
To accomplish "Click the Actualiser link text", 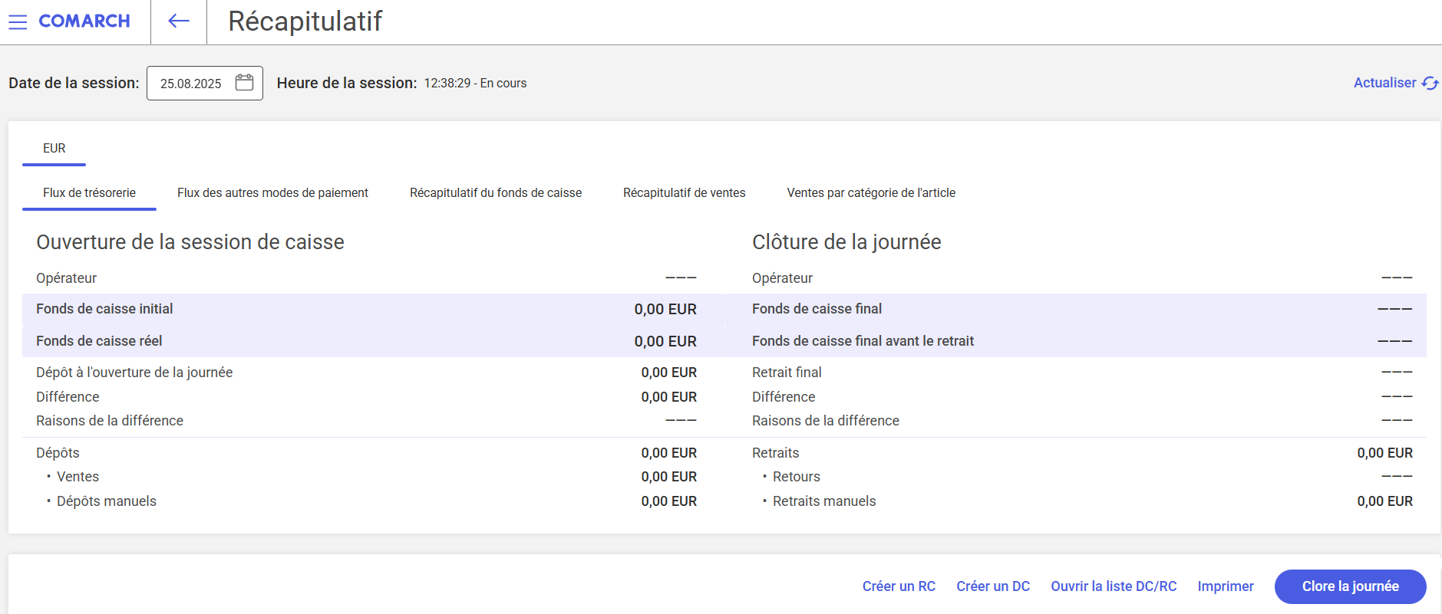I will point(1384,83).
